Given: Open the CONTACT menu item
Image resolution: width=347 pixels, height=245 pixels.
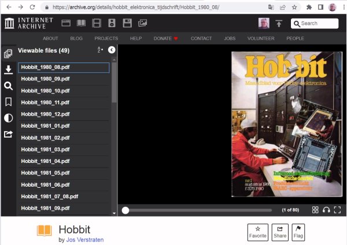Looking at the screenshot, I should pyautogui.click(x=201, y=39).
